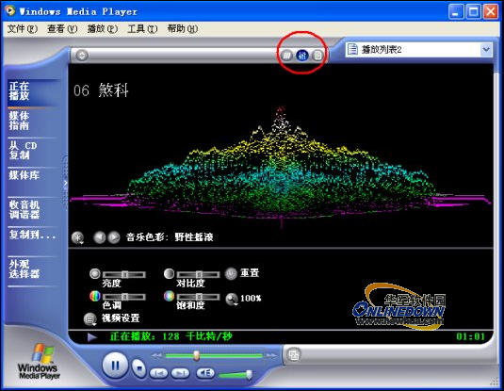Click the round menu bar toggle button
Screen dimensions: 504x391
82,55
